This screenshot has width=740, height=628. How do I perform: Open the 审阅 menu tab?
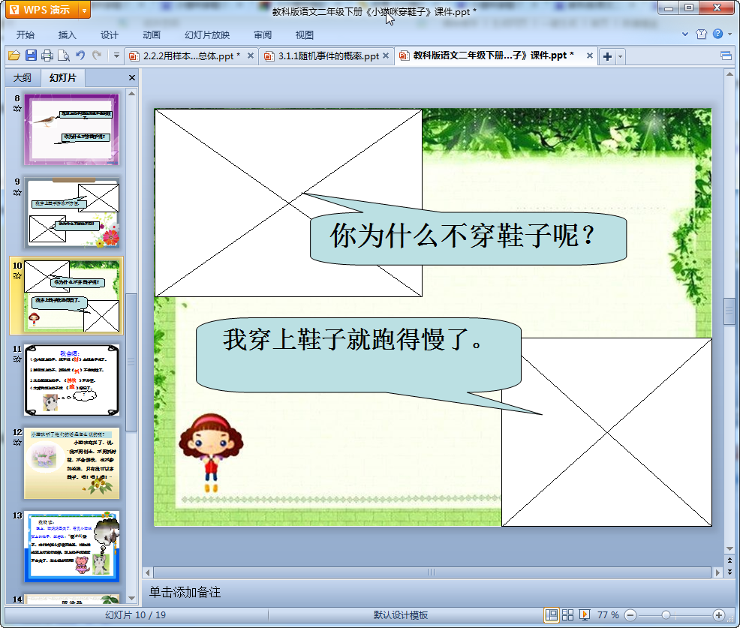(x=263, y=35)
